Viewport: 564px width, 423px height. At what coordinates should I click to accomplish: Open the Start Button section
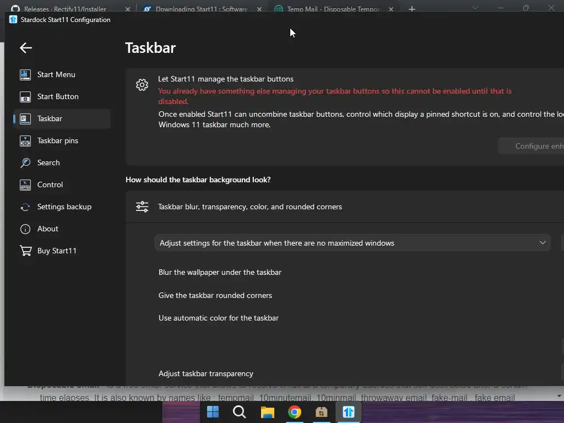pyautogui.click(x=62, y=97)
